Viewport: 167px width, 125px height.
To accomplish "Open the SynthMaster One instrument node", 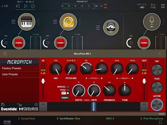I will (x=68, y=22).
